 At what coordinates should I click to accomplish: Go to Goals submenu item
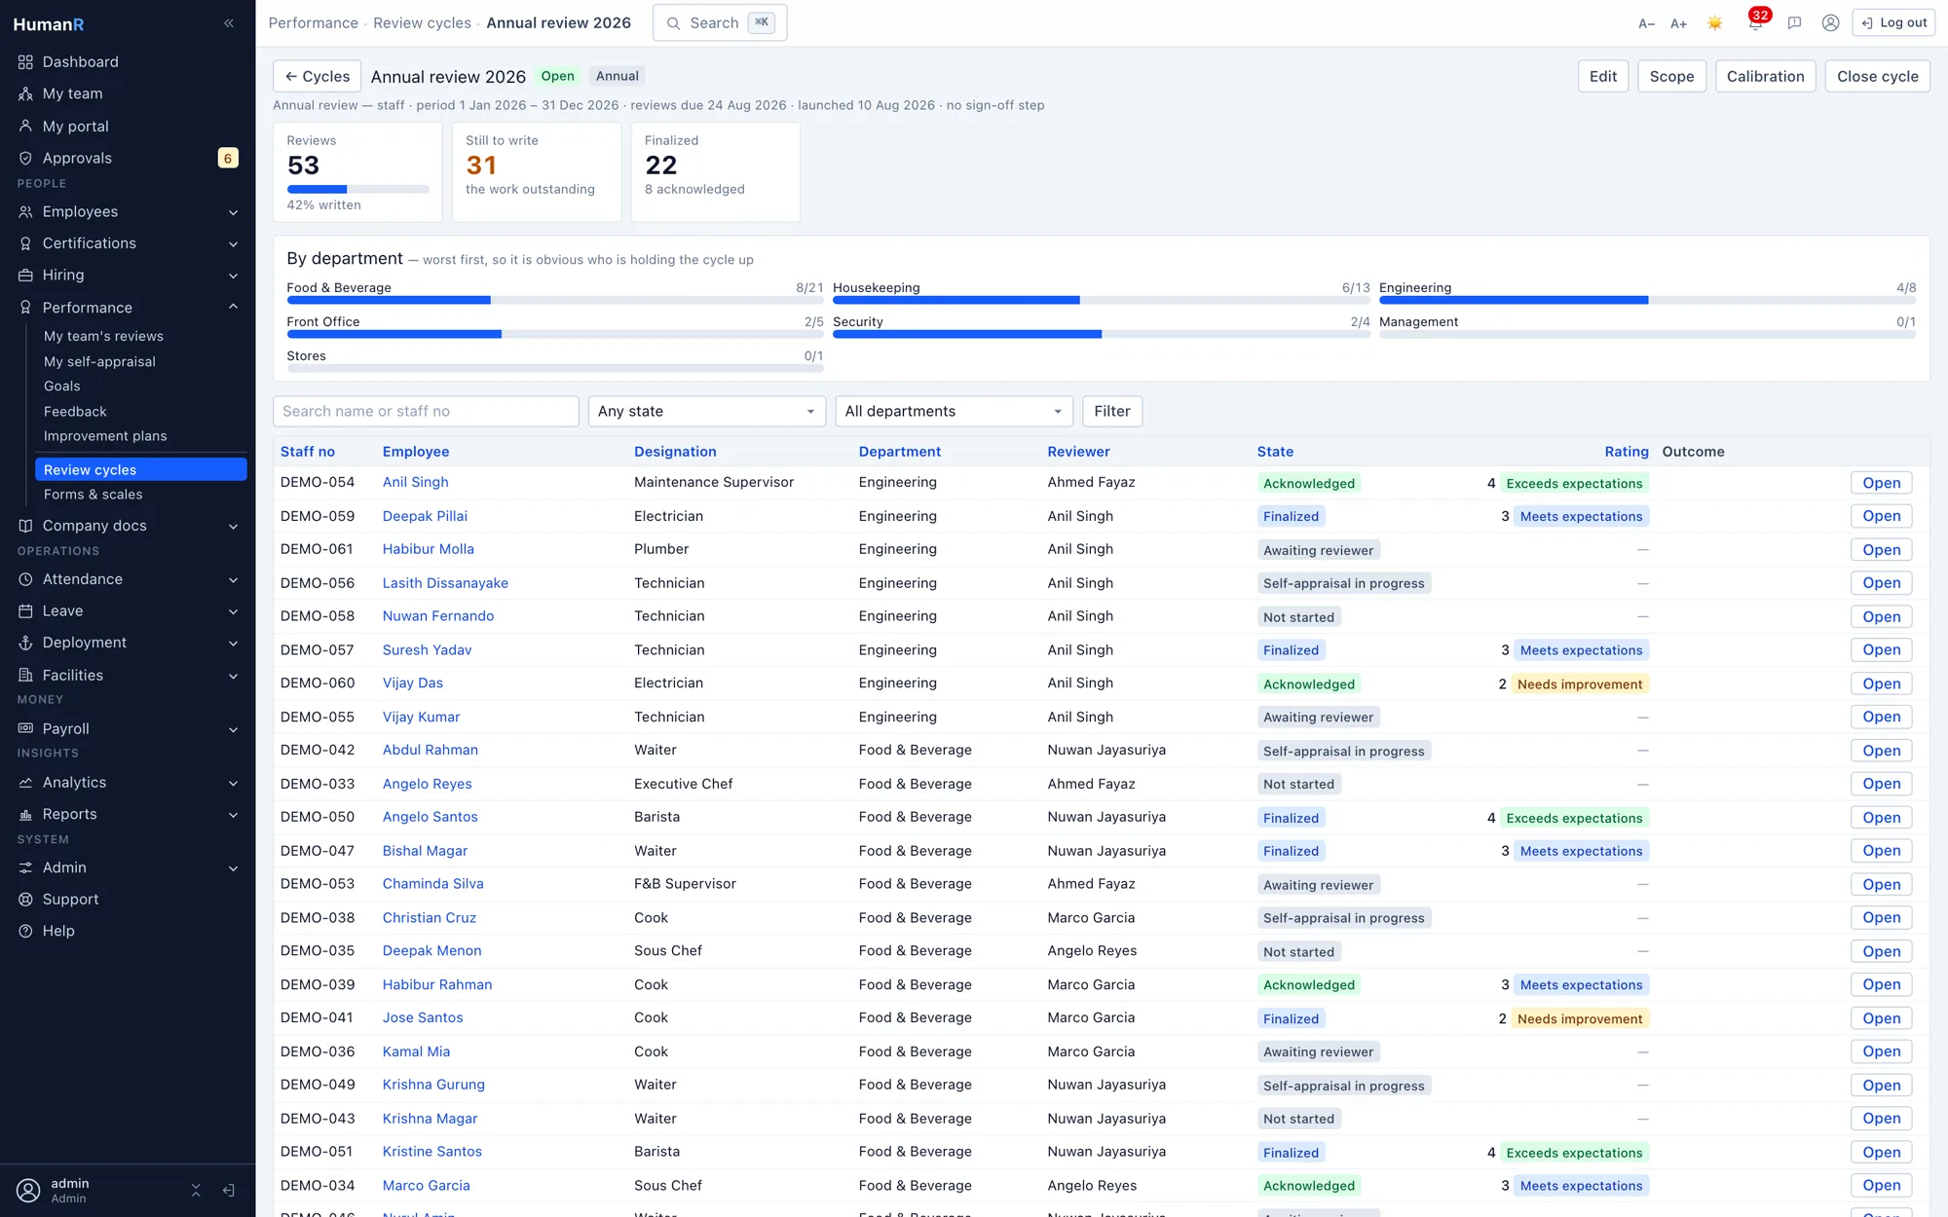[x=62, y=387]
